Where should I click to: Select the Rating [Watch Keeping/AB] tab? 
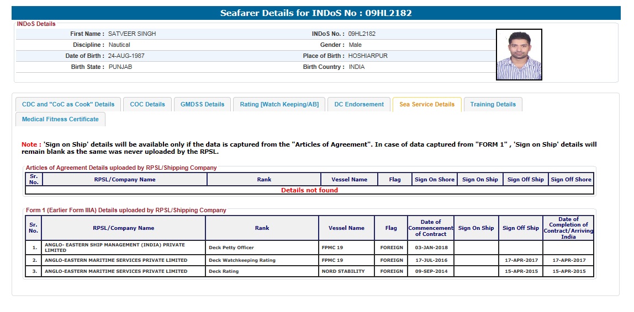[279, 104]
